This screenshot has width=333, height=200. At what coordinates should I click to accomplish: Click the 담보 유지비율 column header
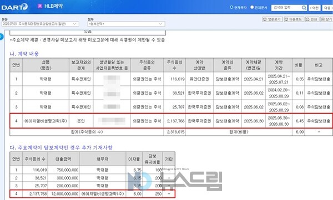(152, 159)
